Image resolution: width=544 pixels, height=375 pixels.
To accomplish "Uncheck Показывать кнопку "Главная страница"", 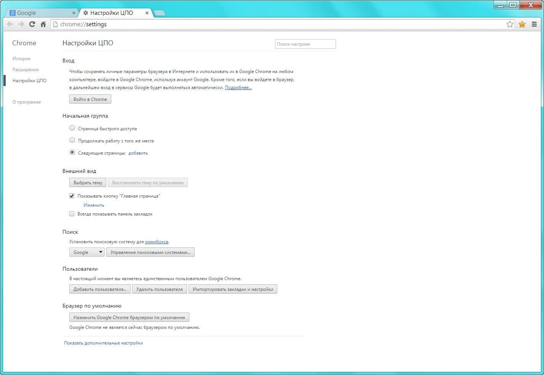I will click(72, 196).
